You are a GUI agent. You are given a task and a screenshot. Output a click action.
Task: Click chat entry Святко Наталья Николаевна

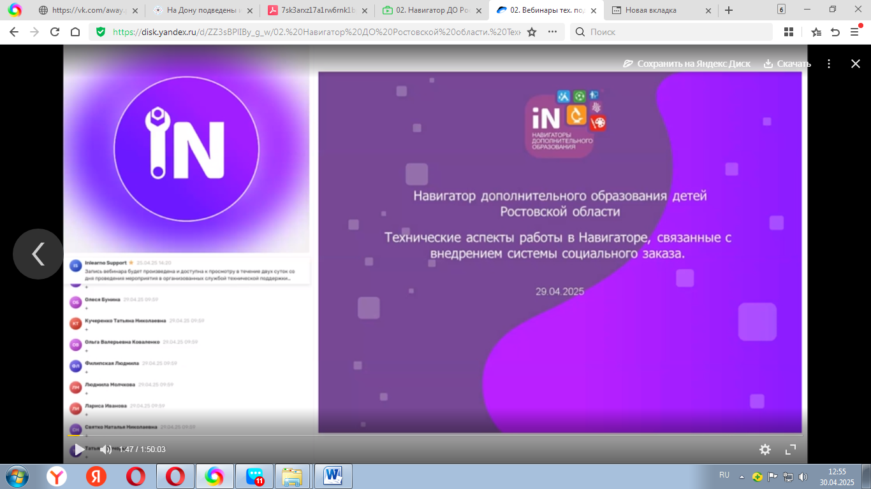[x=122, y=427]
